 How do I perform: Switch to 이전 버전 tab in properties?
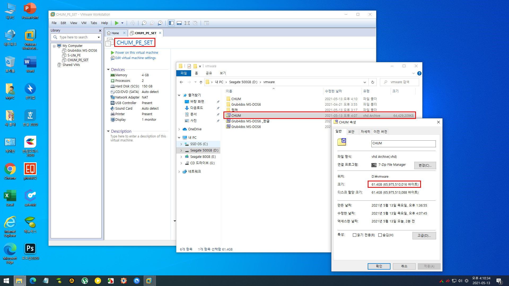tap(380, 132)
